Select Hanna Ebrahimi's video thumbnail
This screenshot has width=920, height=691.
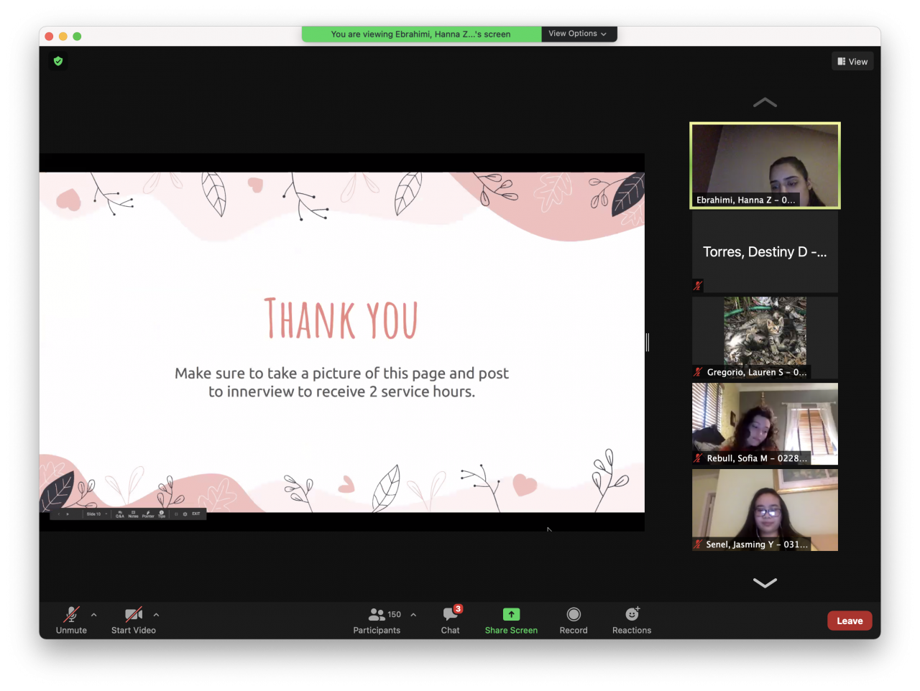click(x=765, y=166)
